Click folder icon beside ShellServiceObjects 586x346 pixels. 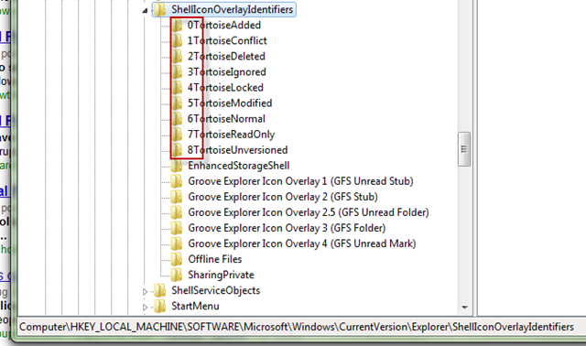tap(160, 291)
